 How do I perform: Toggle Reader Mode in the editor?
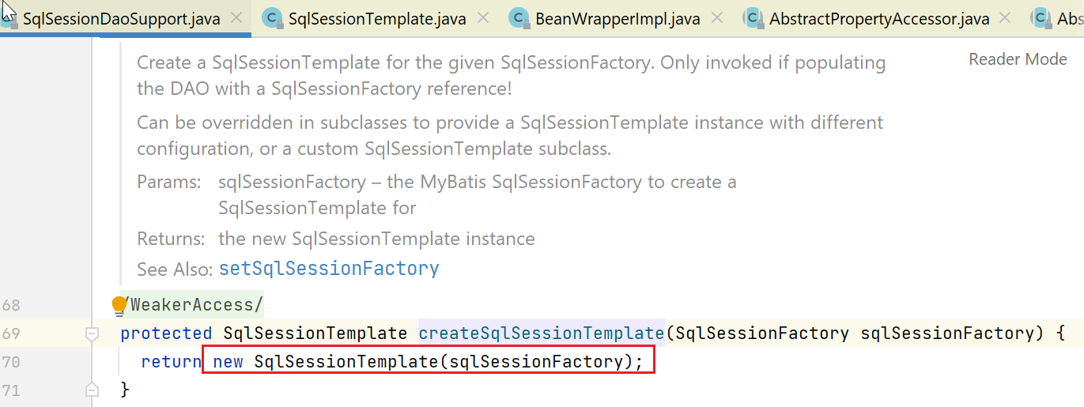tap(1018, 59)
